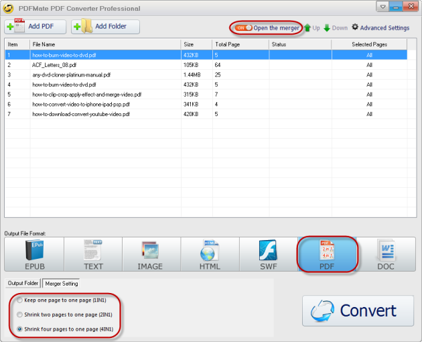422x342 pixels.
Task: Click the Add Folder button
Action: tap(105, 27)
